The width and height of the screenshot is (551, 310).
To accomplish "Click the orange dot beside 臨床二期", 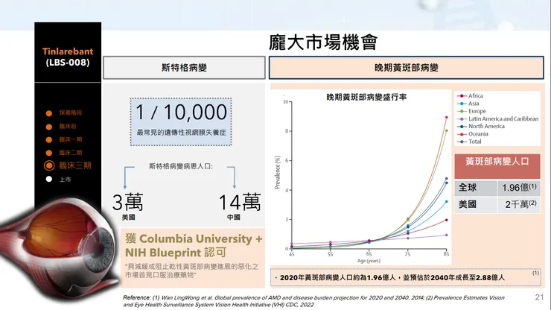I will tap(49, 153).
